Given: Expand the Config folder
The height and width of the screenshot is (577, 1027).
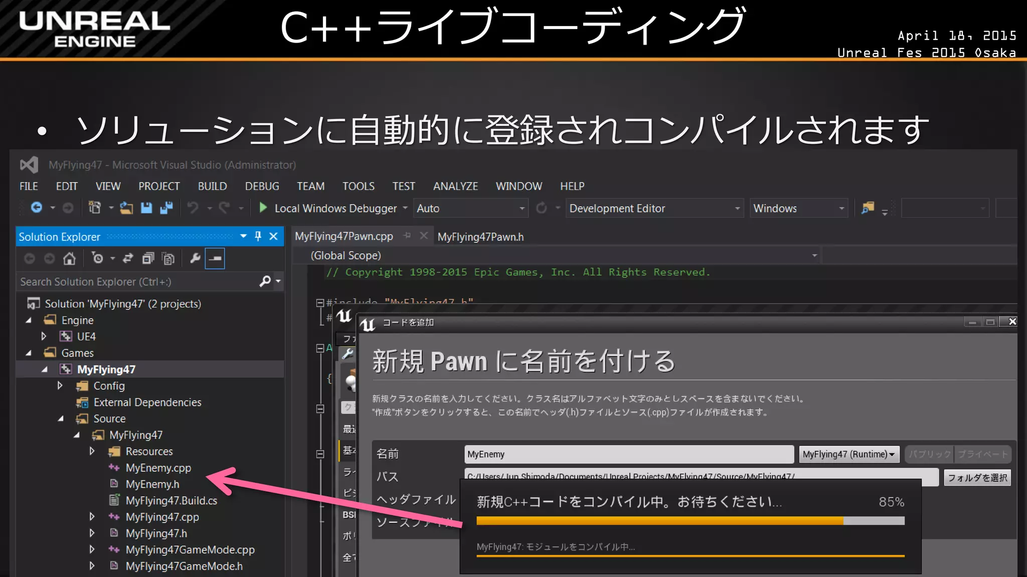Looking at the screenshot, I should (x=60, y=385).
